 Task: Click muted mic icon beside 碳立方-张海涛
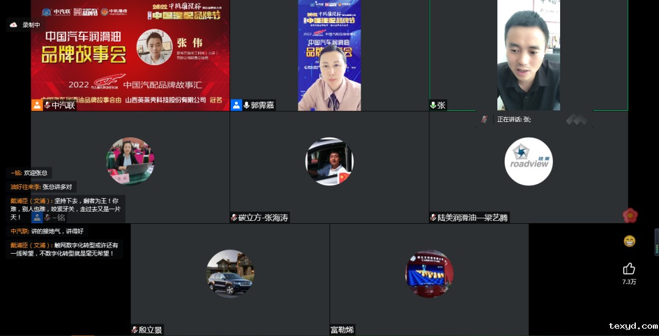234,218
